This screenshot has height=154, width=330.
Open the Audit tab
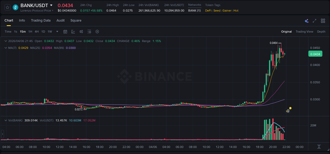[60, 20]
